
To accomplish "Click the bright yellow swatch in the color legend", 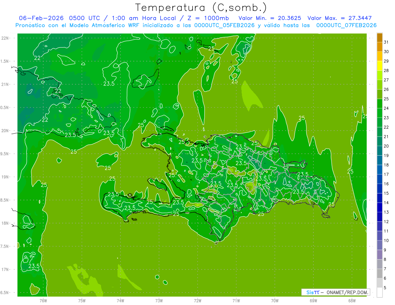I will [x=380, y=66].
